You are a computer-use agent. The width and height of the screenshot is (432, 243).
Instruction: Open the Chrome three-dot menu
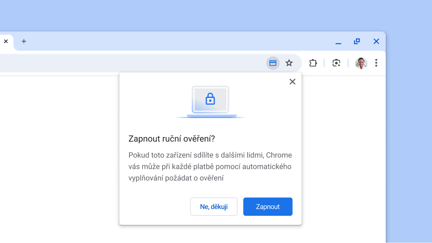(376, 63)
